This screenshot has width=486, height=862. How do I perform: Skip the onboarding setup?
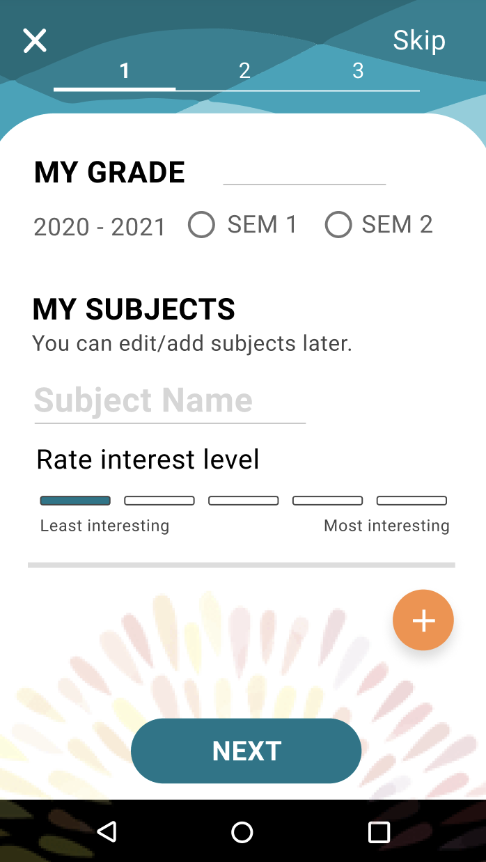click(x=419, y=40)
